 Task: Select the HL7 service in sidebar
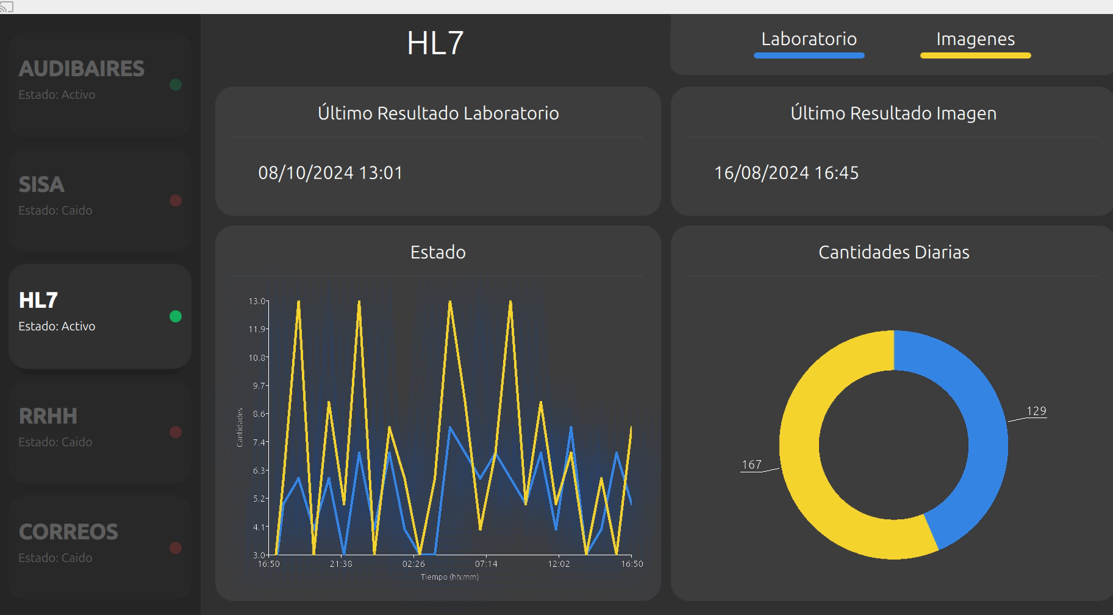[100, 316]
